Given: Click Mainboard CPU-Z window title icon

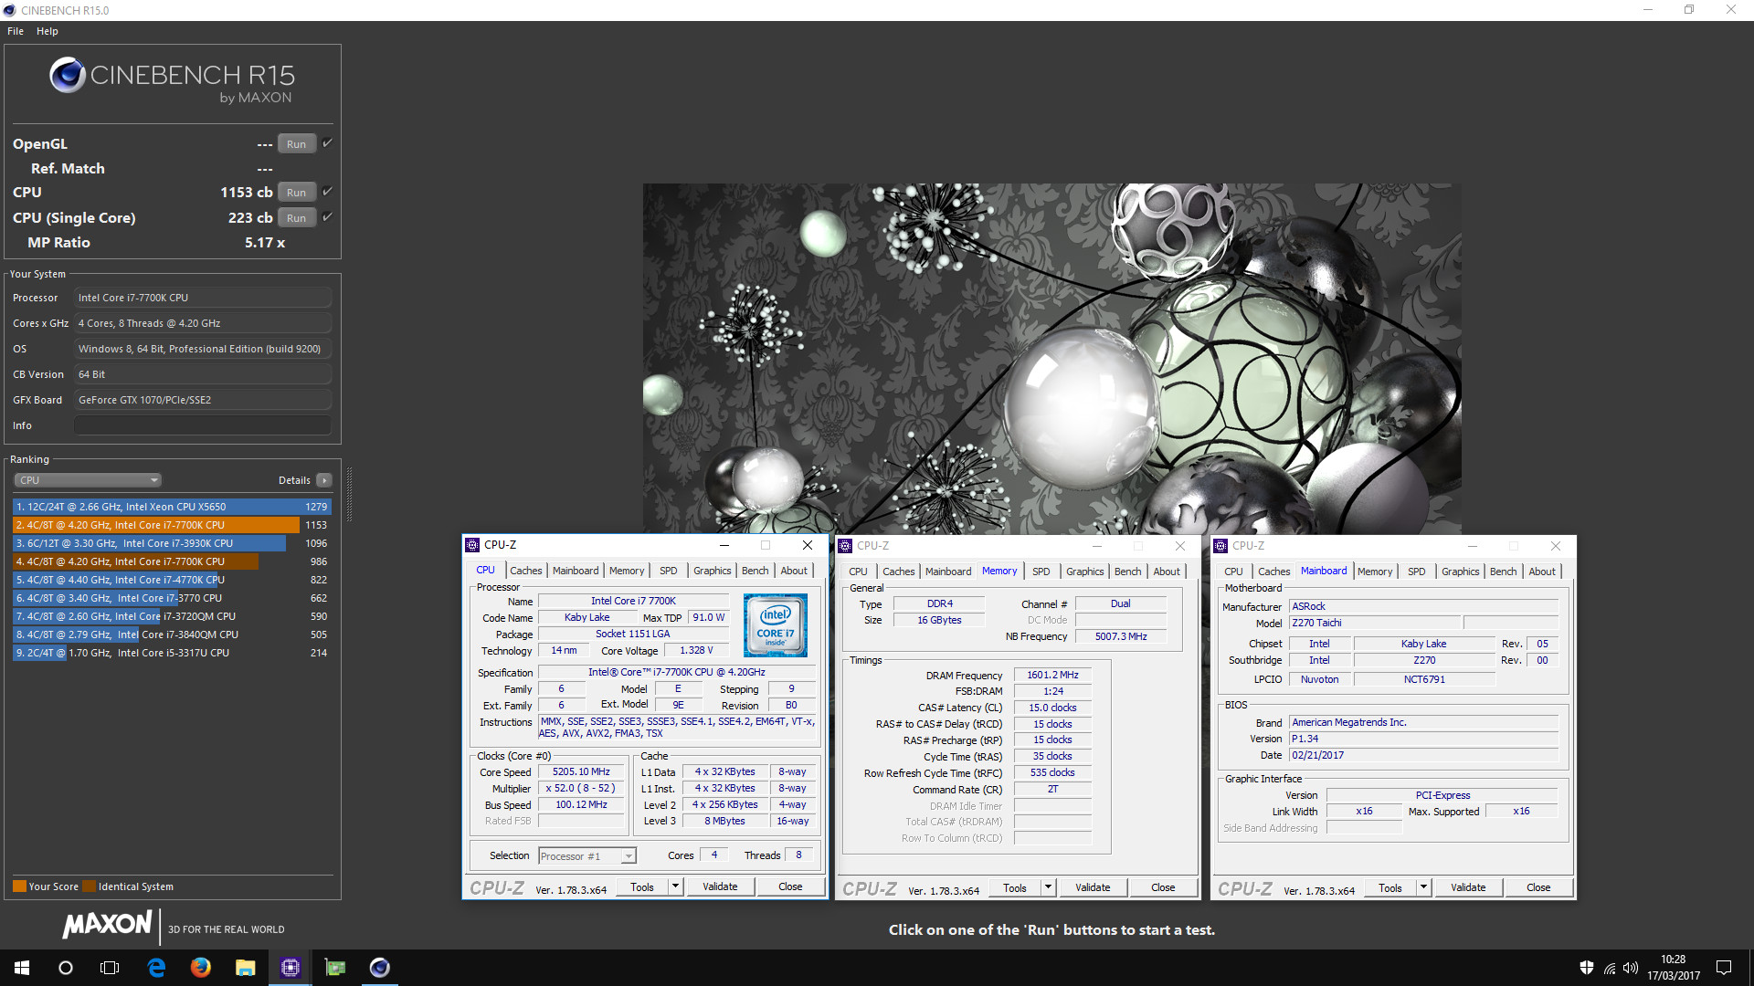Looking at the screenshot, I should pos(1220,546).
